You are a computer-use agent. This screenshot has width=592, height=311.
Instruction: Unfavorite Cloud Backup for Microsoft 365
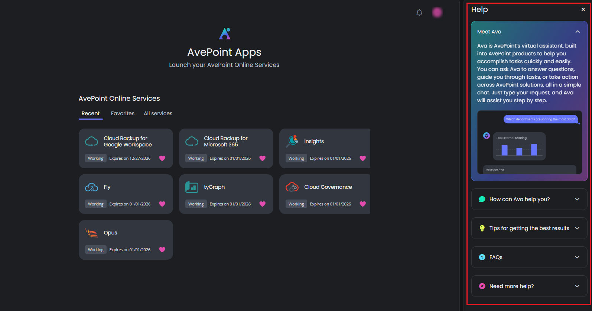(x=262, y=158)
